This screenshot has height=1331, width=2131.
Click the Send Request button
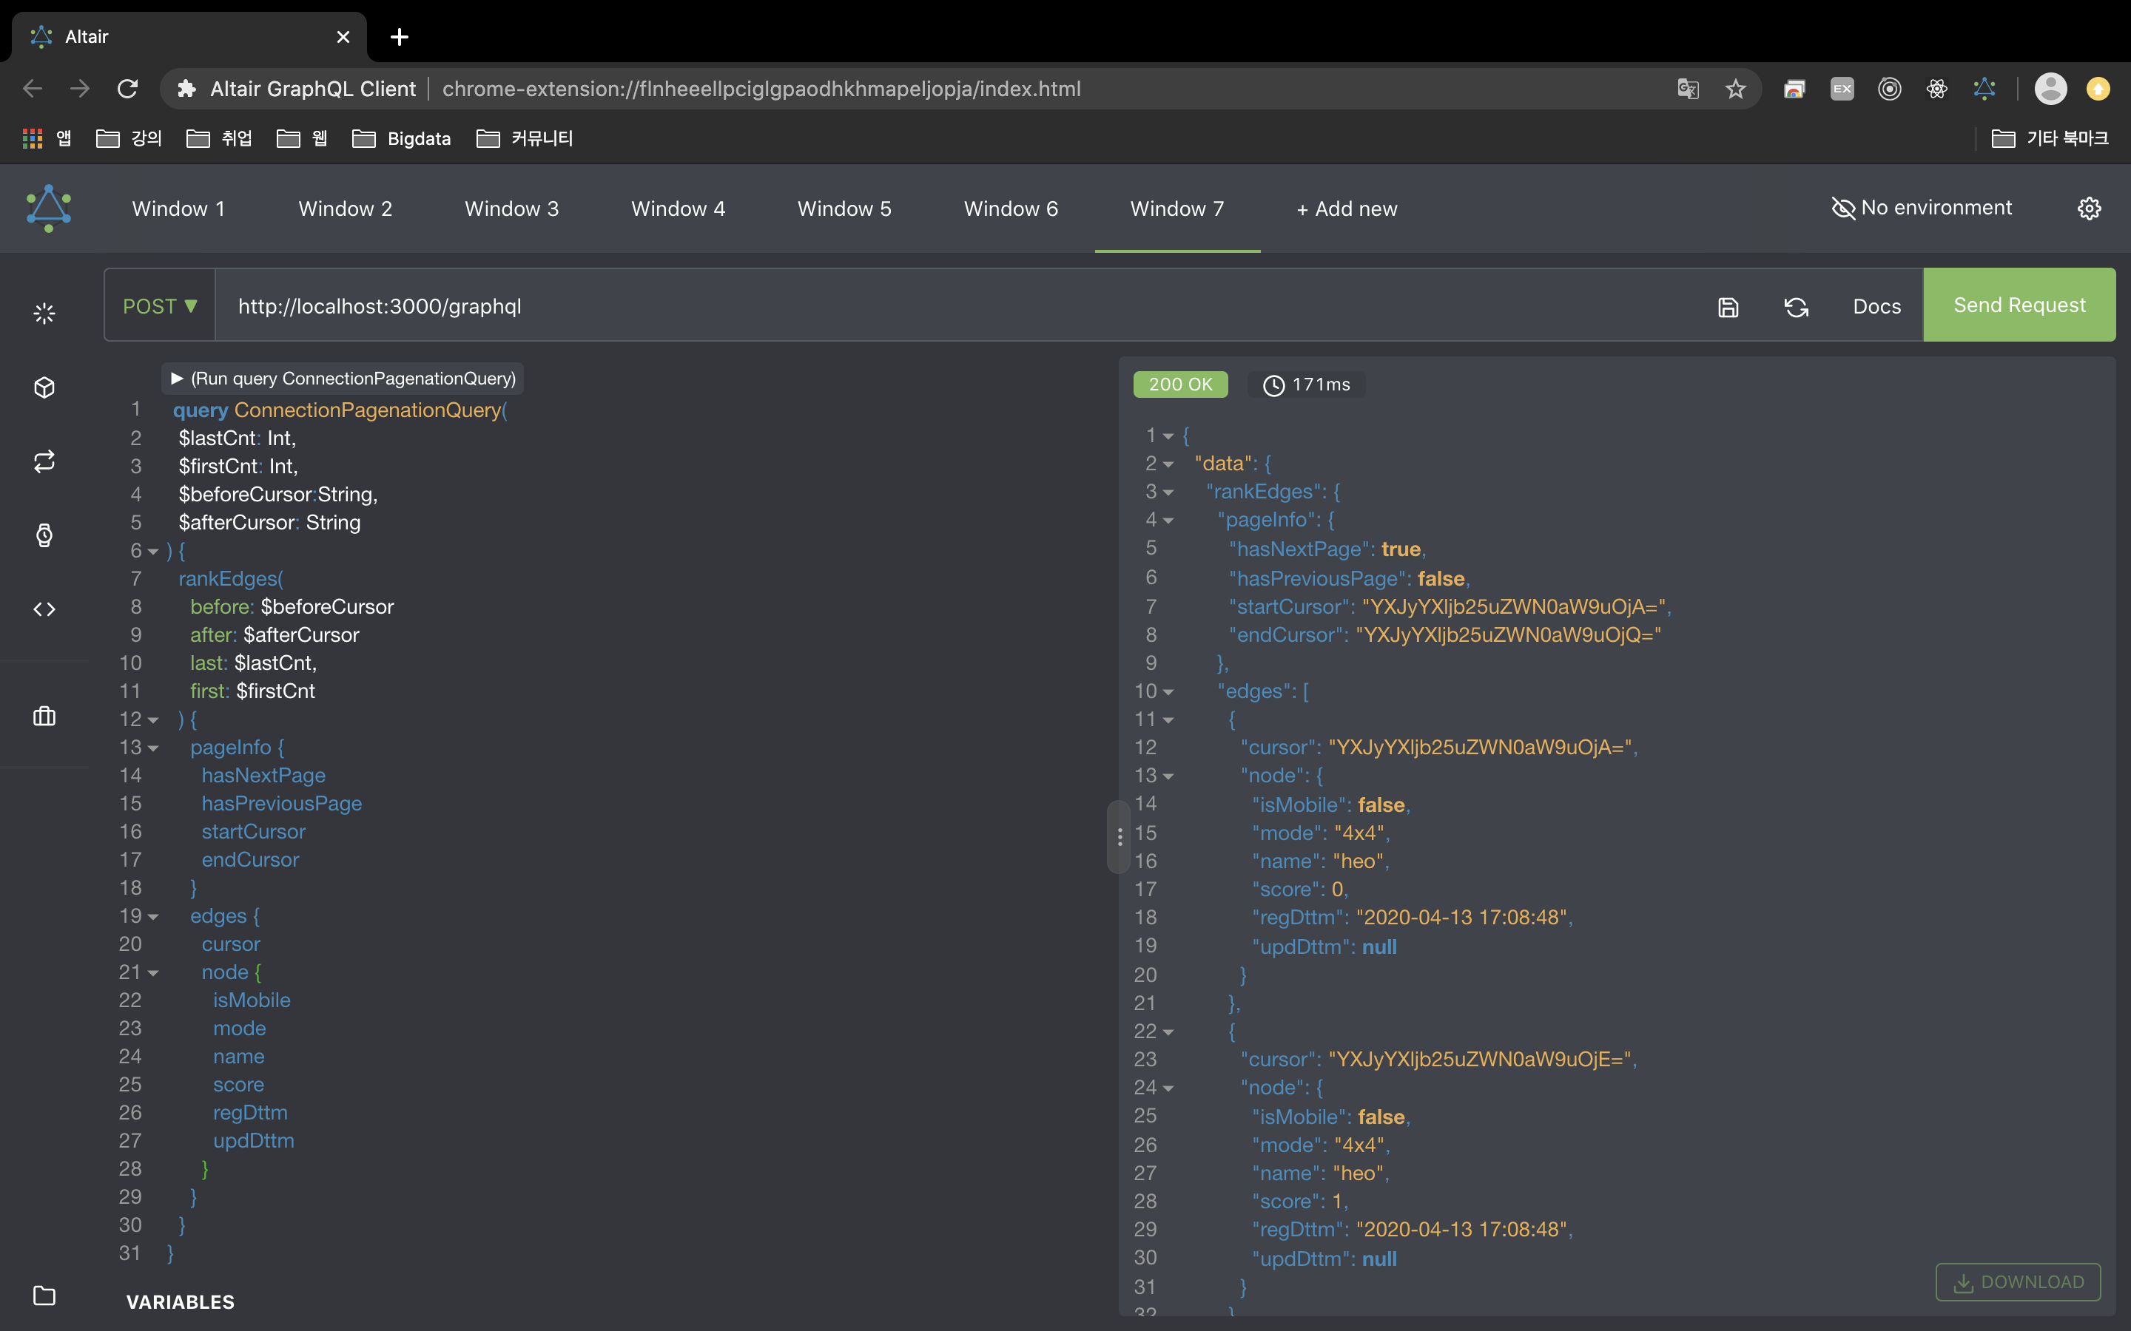tap(2019, 305)
